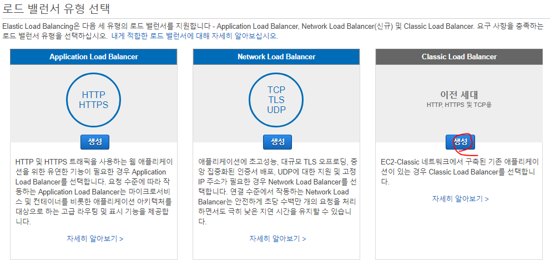Open 자세히 알아보기 link for Application Load Balancer
Screen dimensions: 550x267
(x=95, y=239)
